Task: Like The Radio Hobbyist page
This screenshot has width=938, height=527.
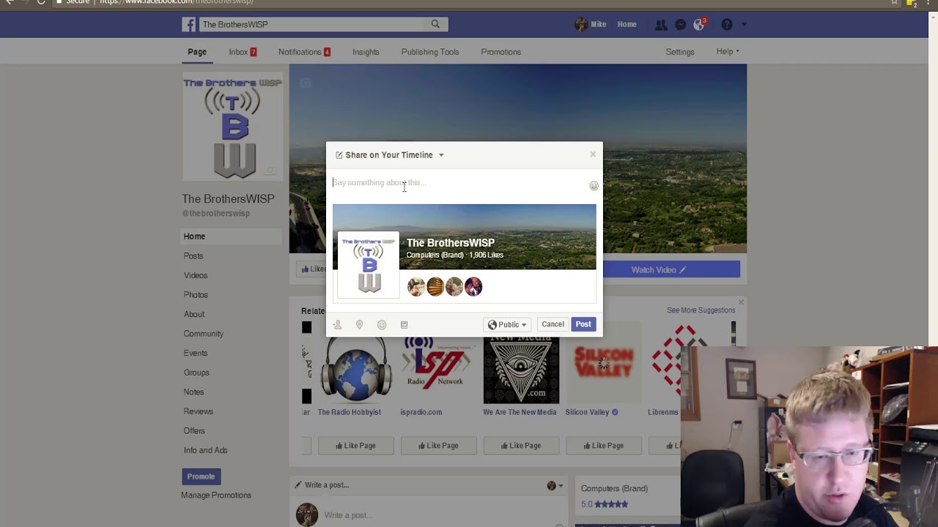Action: (x=355, y=445)
